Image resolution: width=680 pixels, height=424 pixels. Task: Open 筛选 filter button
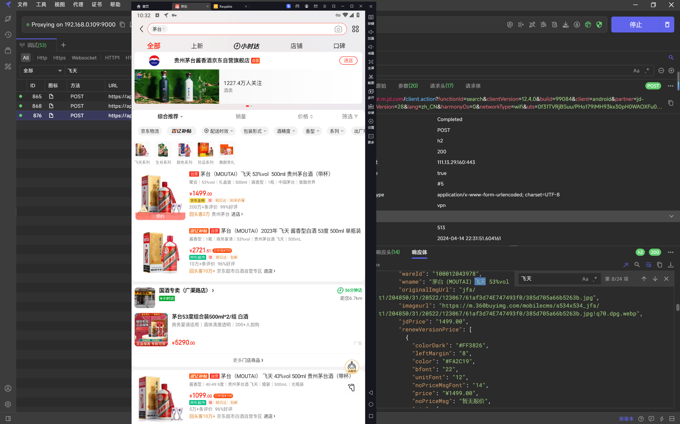[350, 116]
